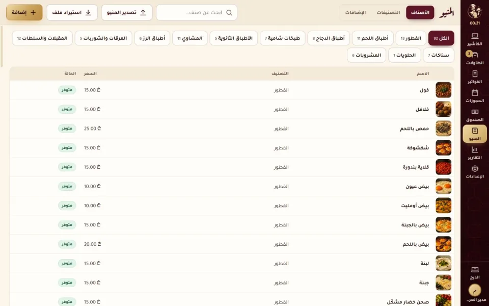Open the حمص باللحم item thumbnail
The height and width of the screenshot is (306, 489).
443,129
